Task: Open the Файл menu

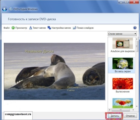Action: click(x=7, y=28)
